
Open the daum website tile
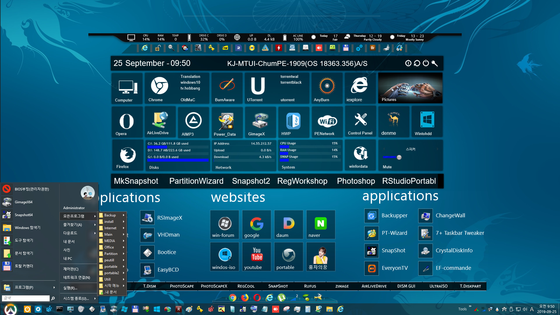coord(288,225)
